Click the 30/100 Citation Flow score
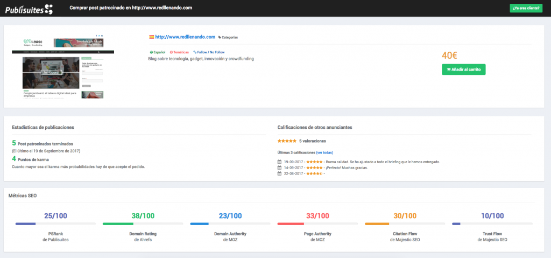 [x=405, y=216]
